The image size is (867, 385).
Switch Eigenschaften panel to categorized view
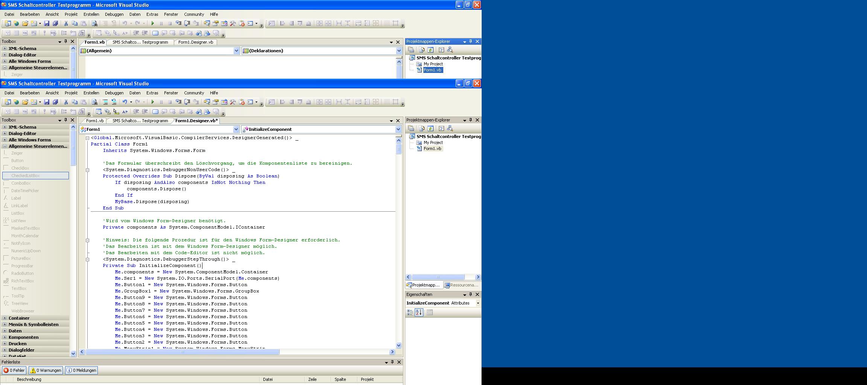click(410, 312)
